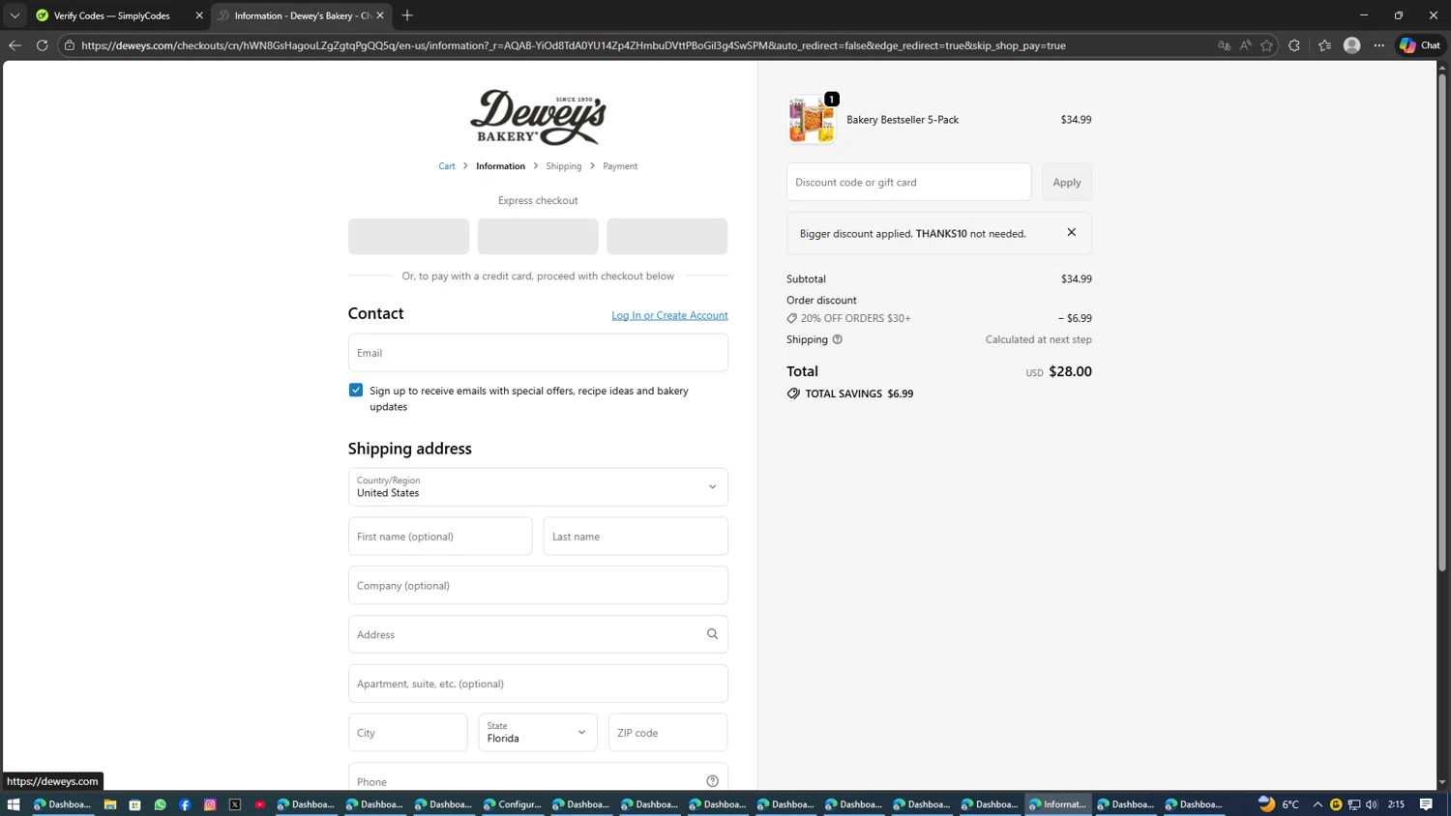Open the translate page icon
1451x816 pixels.
tap(1224, 45)
